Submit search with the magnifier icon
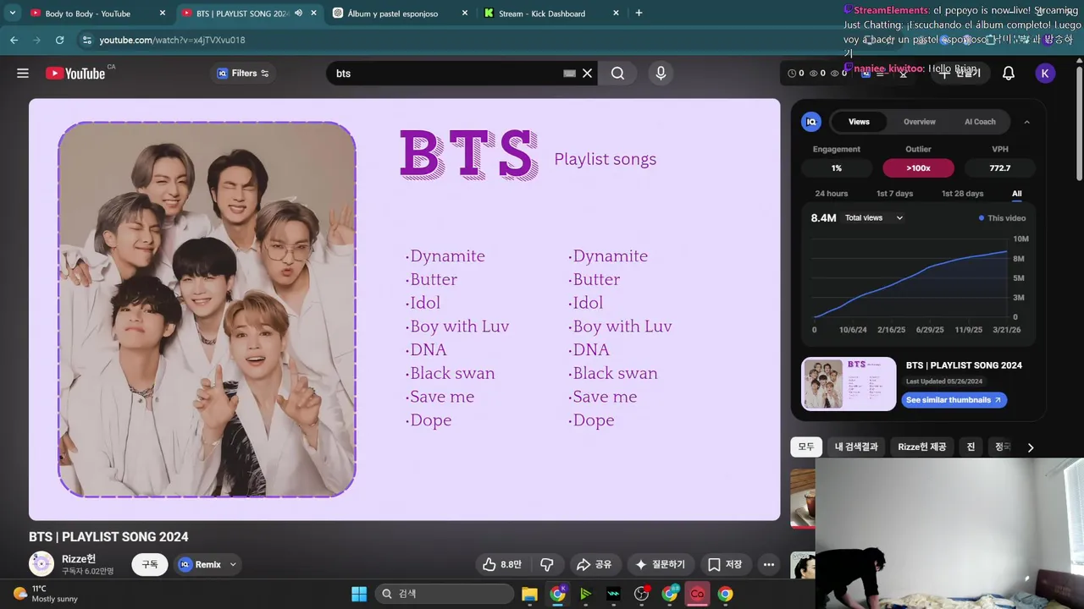The width and height of the screenshot is (1084, 609). [x=617, y=74]
